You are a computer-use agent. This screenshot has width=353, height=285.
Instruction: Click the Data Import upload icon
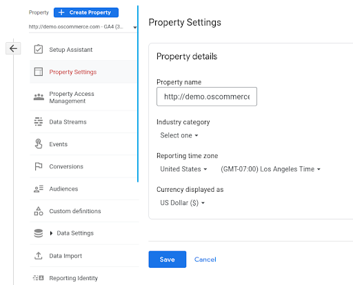click(39, 255)
